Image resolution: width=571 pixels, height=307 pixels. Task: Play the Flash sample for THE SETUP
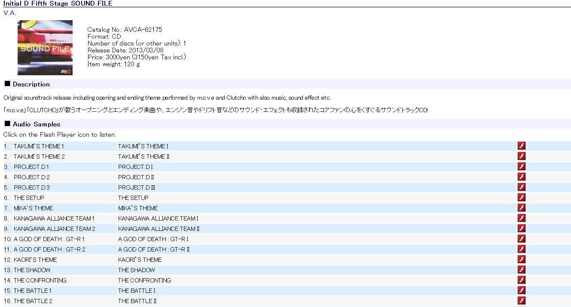[521, 197]
